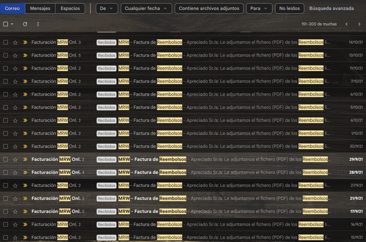Image resolution: width=366 pixels, height=242 pixels.
Task: Tick the checkbox for the 13/10/21 email
Action: point(5,55)
